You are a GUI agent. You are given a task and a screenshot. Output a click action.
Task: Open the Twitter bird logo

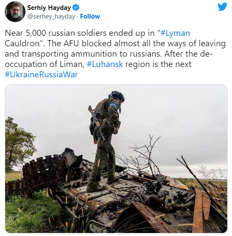pyautogui.click(x=222, y=6)
